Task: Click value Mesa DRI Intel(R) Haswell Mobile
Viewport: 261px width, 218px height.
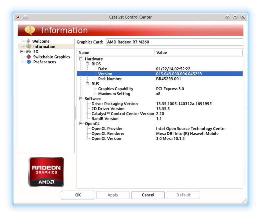Action: pyautogui.click(x=187, y=133)
